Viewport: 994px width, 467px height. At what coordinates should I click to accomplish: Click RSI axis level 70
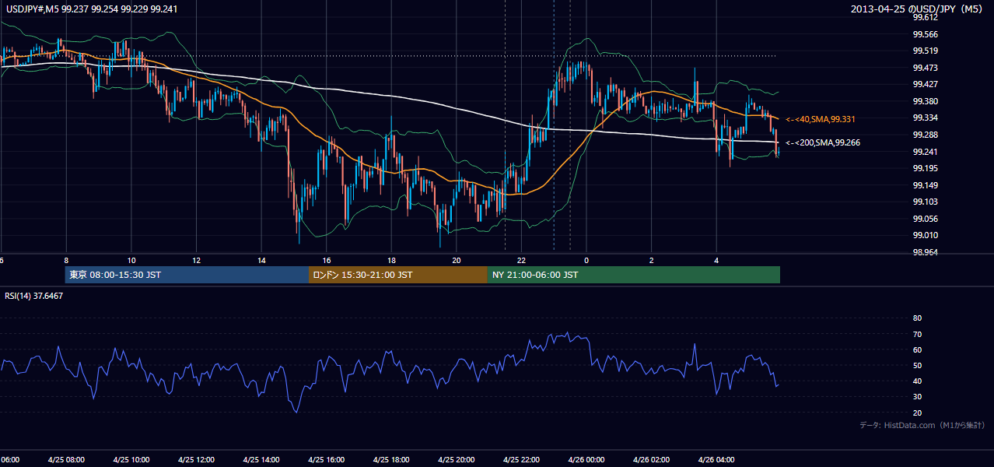[x=917, y=334]
